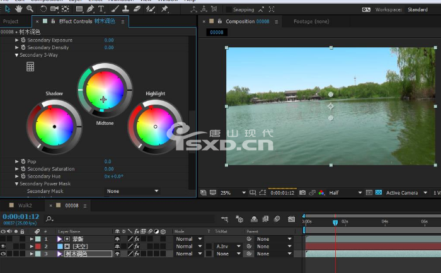This screenshot has width=441, height=273.
Task: Click the Local Axis Mode icon
Action: point(193,9)
